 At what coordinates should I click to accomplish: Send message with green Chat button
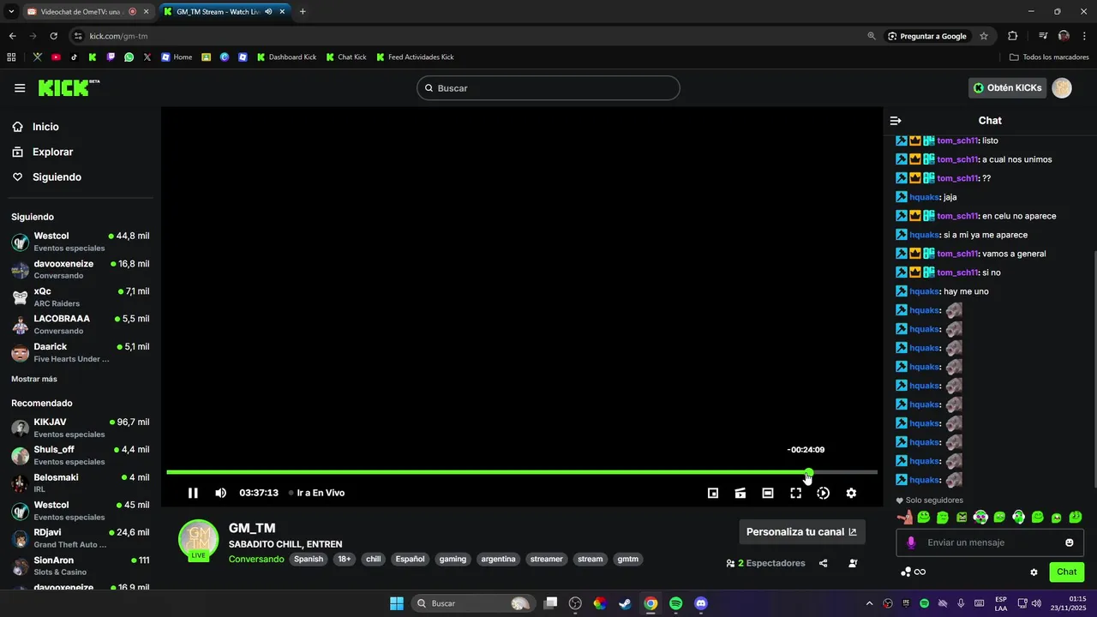(x=1066, y=572)
